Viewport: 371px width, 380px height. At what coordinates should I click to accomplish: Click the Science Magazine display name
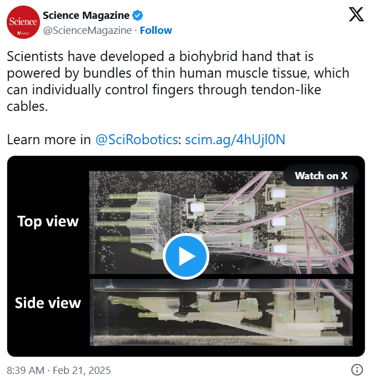[x=86, y=16]
